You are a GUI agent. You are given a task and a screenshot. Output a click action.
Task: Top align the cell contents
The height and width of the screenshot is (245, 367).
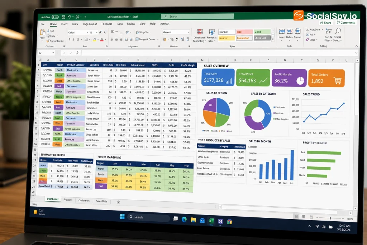pyautogui.click(x=112, y=32)
